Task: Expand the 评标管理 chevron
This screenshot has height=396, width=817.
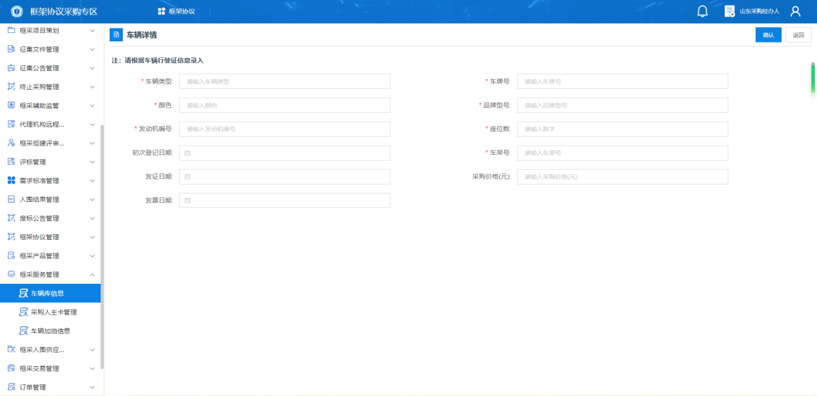Action: tap(92, 162)
